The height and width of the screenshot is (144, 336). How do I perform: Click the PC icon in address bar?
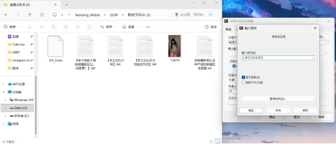55,15
